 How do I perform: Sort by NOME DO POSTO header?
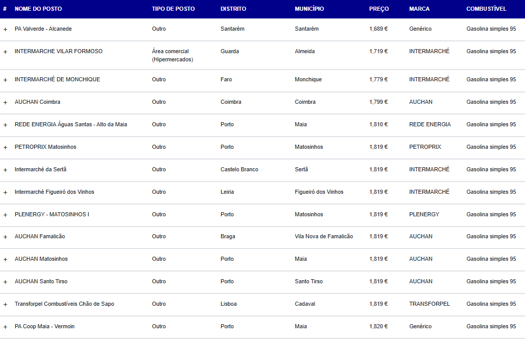pyautogui.click(x=38, y=9)
